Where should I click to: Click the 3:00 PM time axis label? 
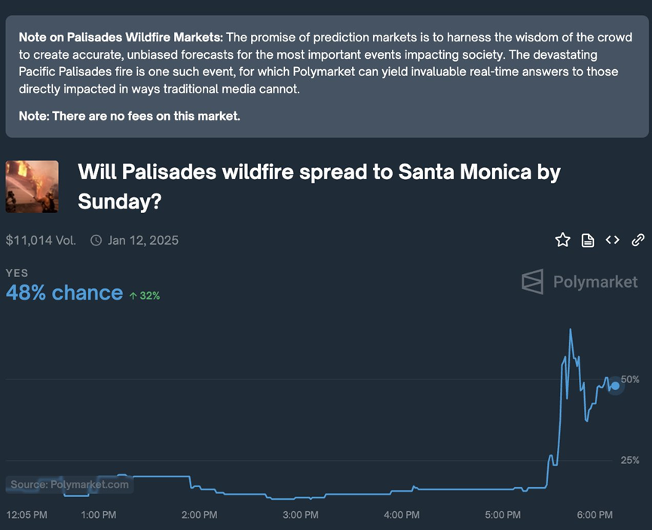coord(300,515)
